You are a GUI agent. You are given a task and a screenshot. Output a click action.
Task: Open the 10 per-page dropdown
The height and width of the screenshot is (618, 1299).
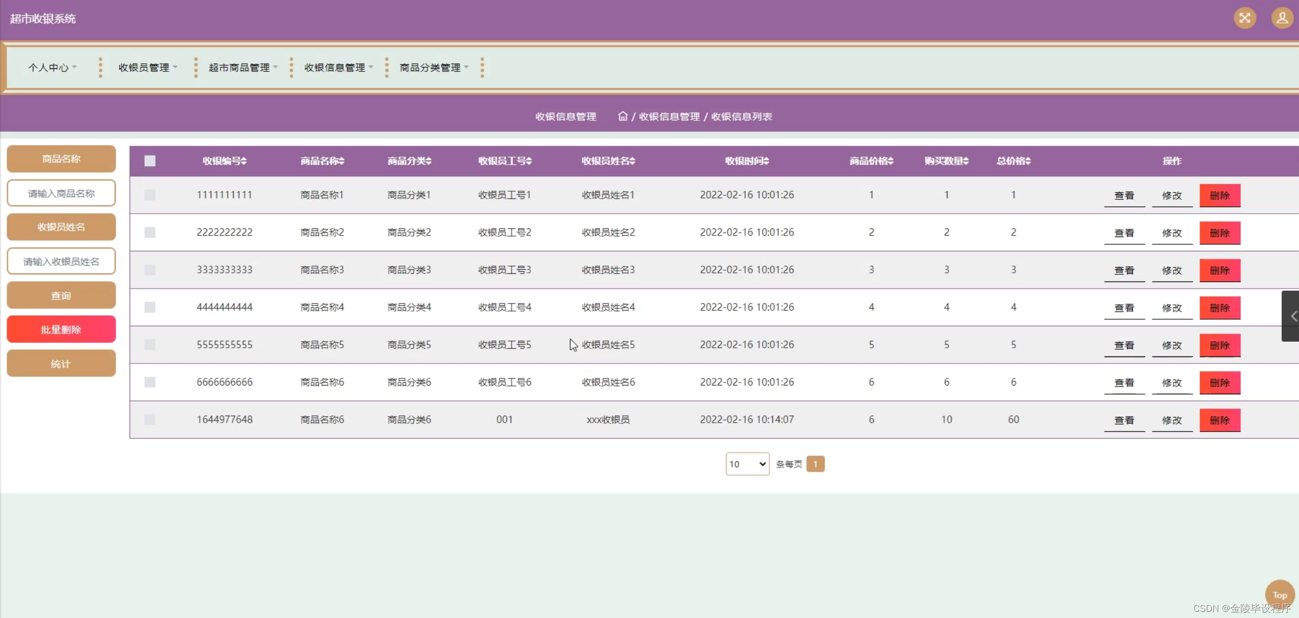[747, 464]
